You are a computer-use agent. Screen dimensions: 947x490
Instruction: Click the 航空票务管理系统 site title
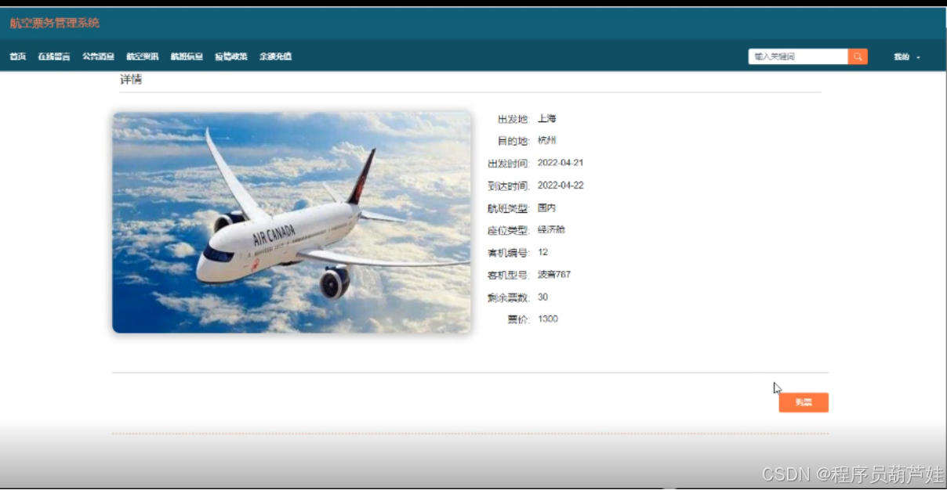pyautogui.click(x=53, y=23)
